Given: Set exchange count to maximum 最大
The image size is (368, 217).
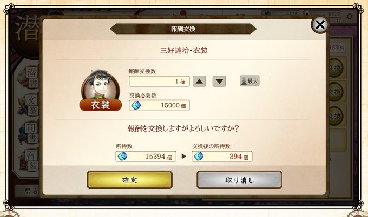Looking at the screenshot, I should pyautogui.click(x=249, y=81).
